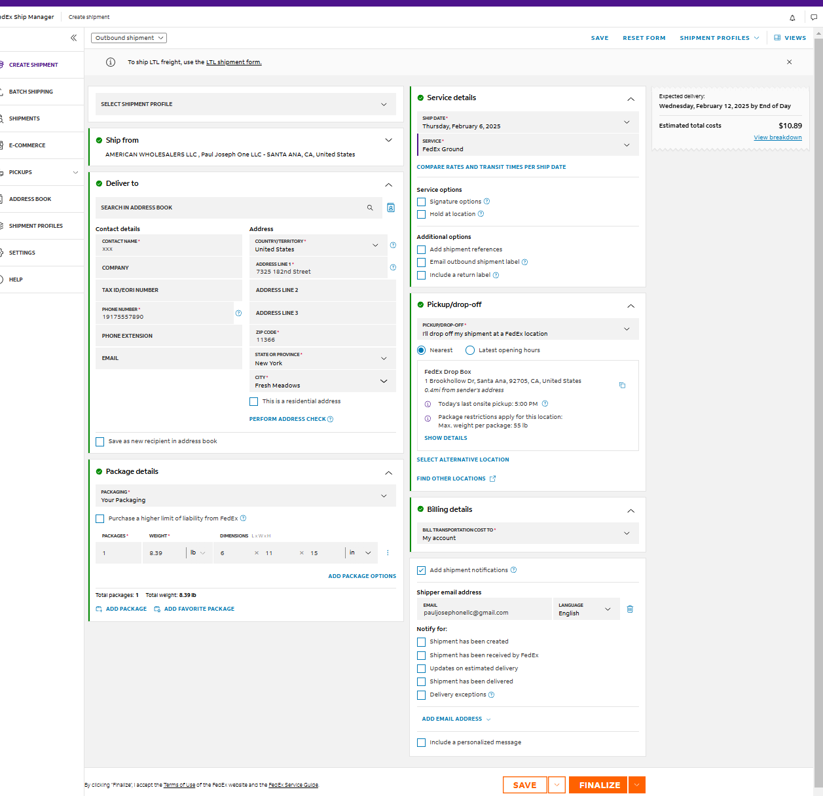Open the finalize options arrow next to FINALIZE

click(x=637, y=785)
